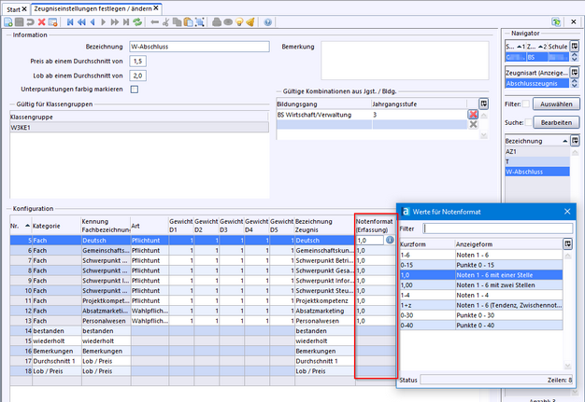Jump to first record with toolbar arrow
This screenshot has height=402, width=585.
coord(68,21)
